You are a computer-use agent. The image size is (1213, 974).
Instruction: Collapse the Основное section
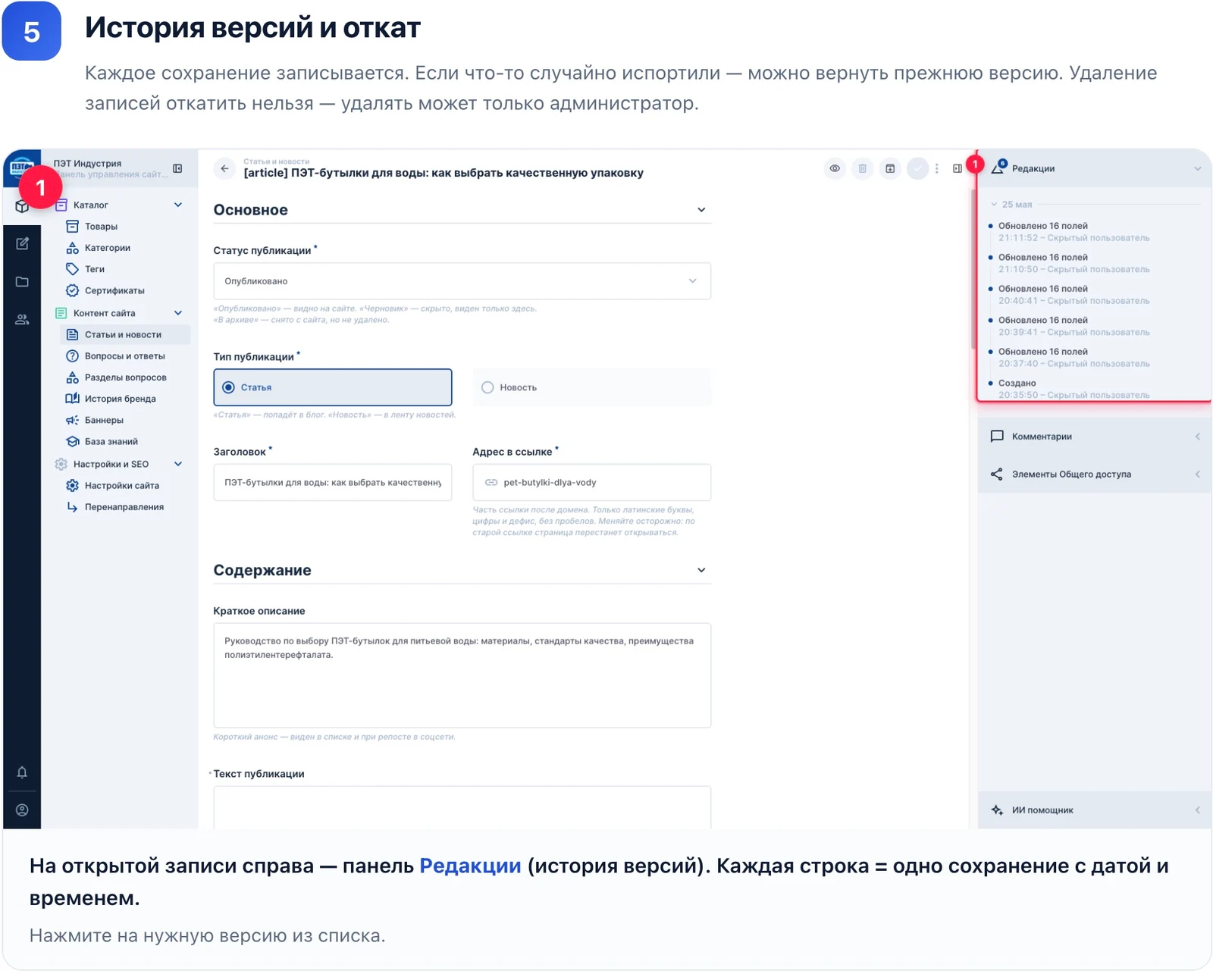coord(701,210)
